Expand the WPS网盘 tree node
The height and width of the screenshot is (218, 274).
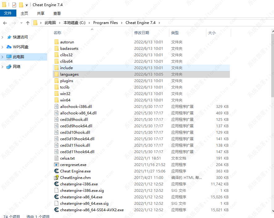point(2,47)
